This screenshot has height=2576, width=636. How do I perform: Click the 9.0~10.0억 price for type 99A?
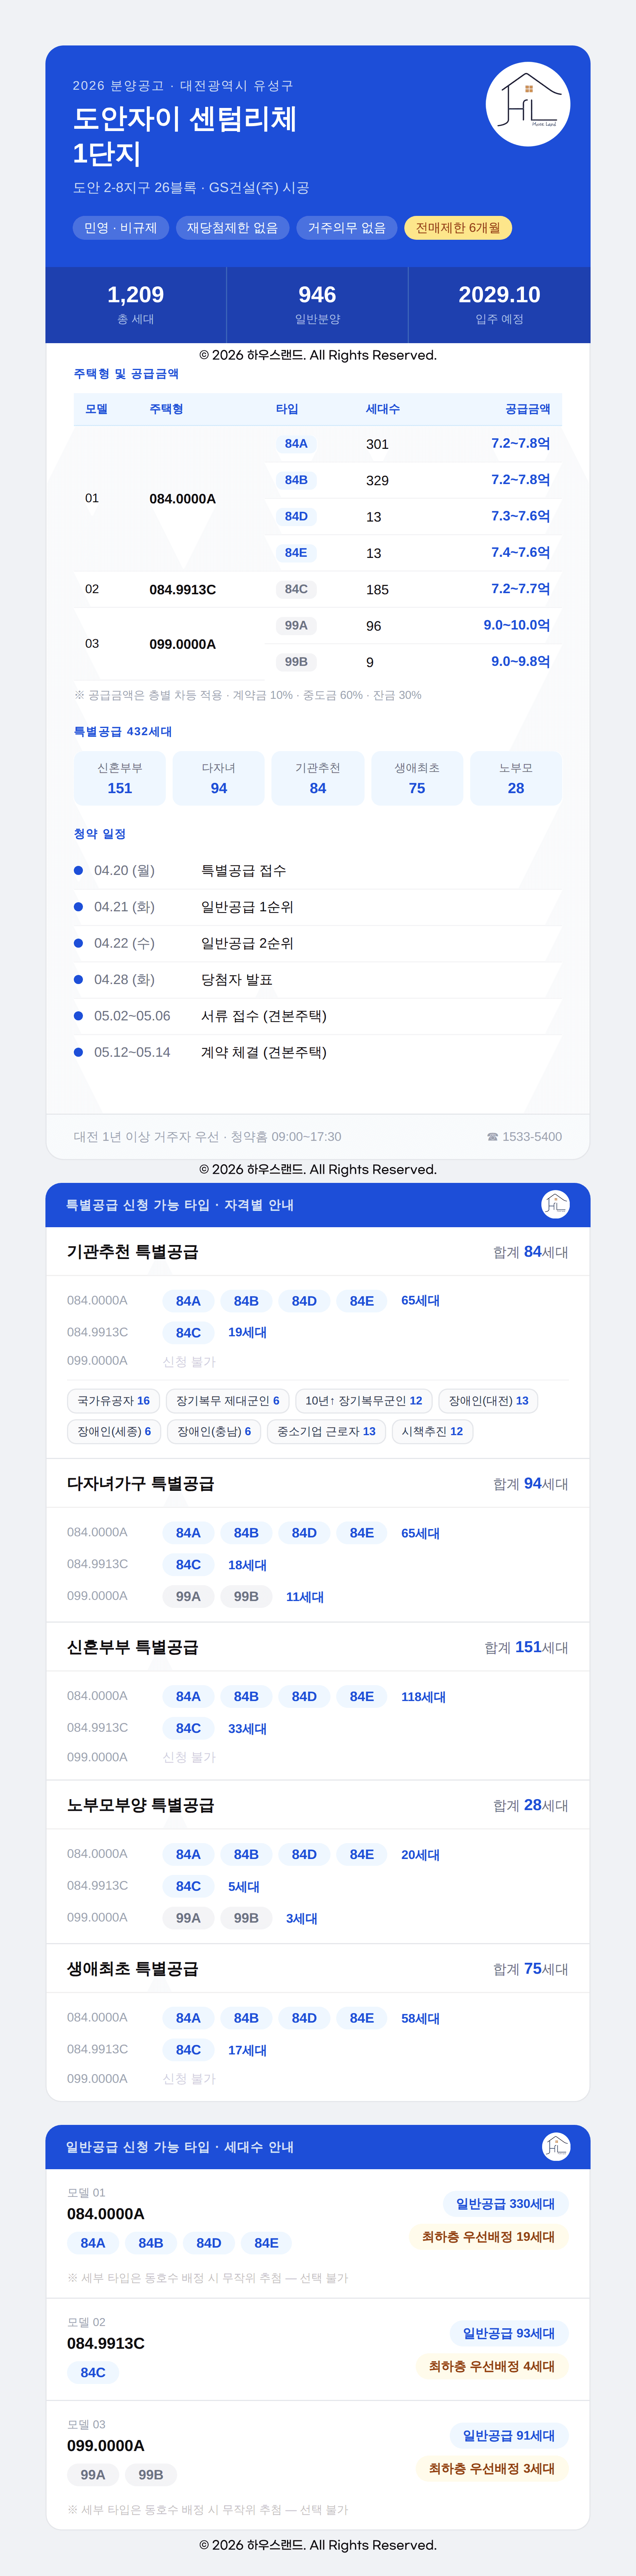pyautogui.click(x=516, y=625)
